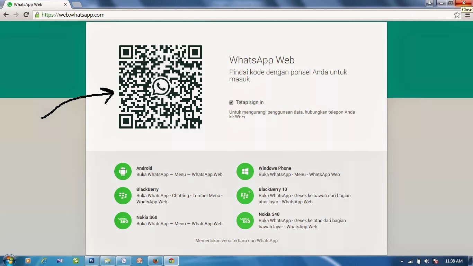Click the browser forward arrow
Image resolution: width=473 pixels, height=266 pixels.
click(16, 15)
